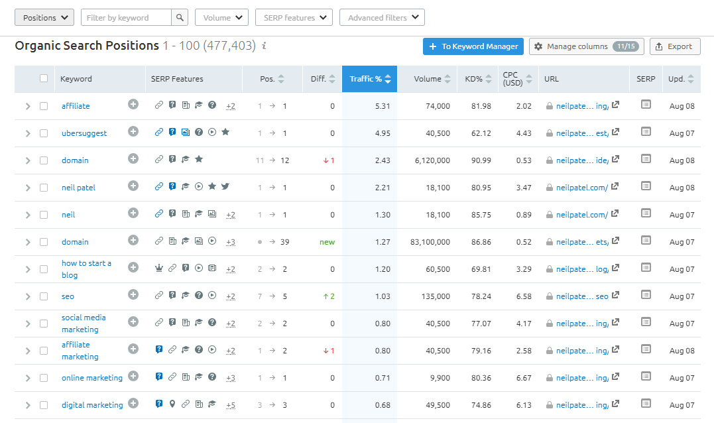
Task: Sort by the KD% column header
Action: (x=478, y=79)
